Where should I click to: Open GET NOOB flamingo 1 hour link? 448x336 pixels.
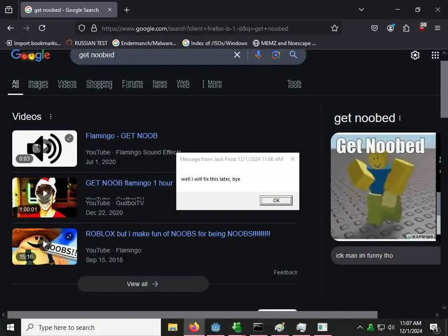coord(129,183)
